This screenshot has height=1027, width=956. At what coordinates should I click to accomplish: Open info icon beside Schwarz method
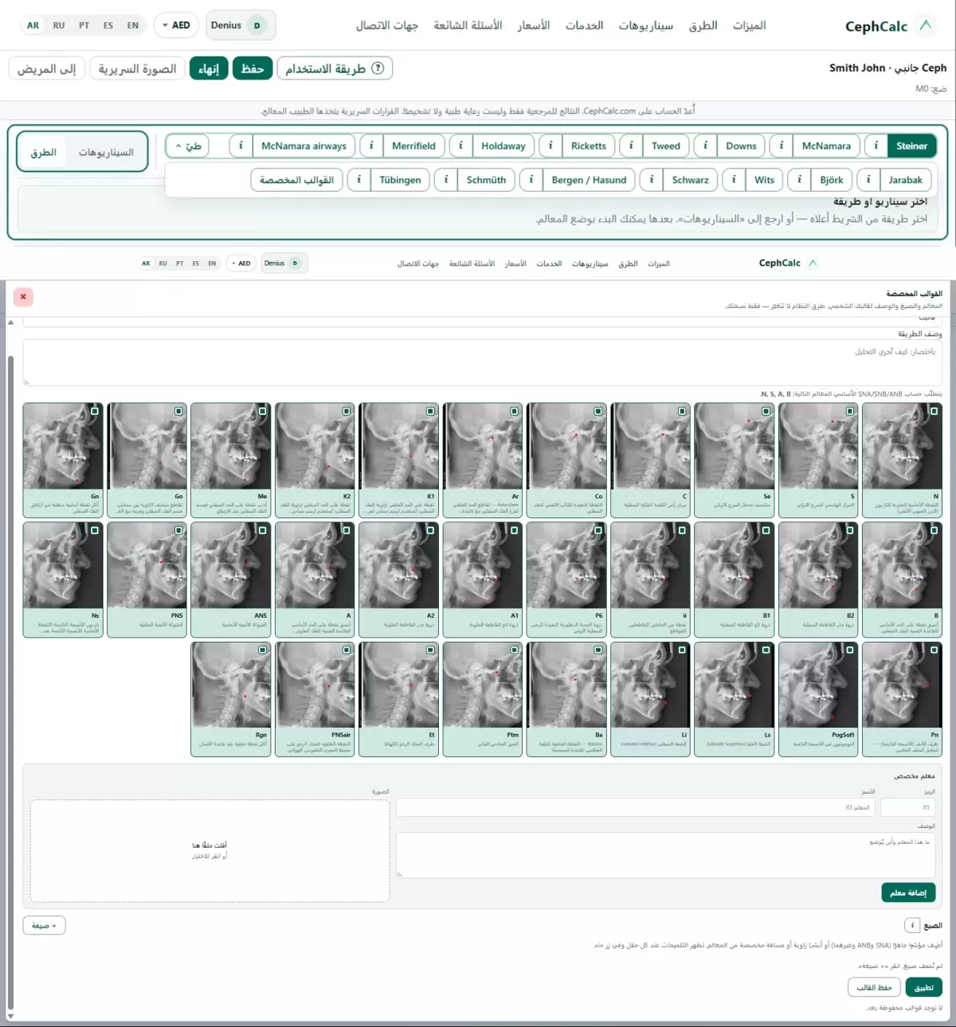click(652, 180)
